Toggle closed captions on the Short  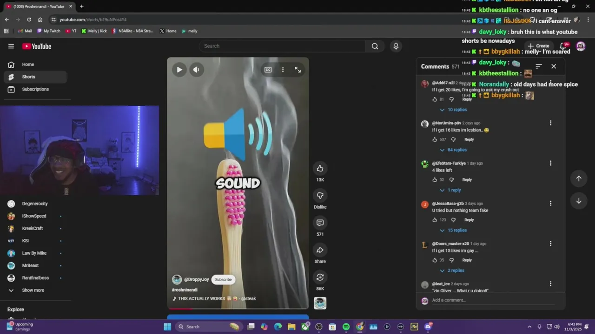point(268,70)
